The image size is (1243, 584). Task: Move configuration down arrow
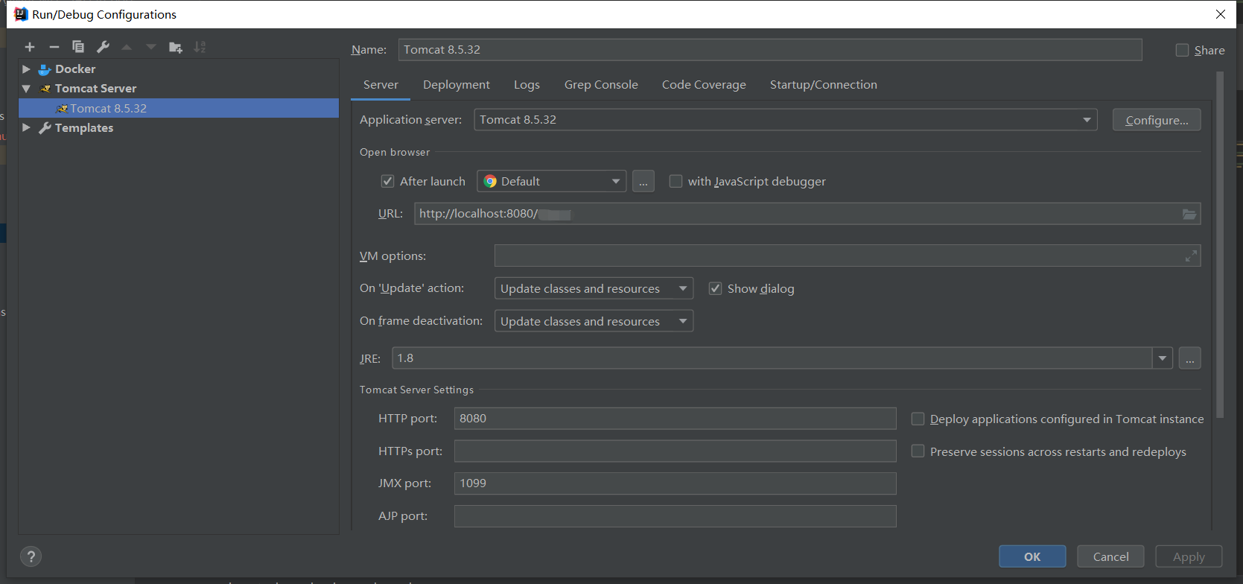click(x=151, y=47)
